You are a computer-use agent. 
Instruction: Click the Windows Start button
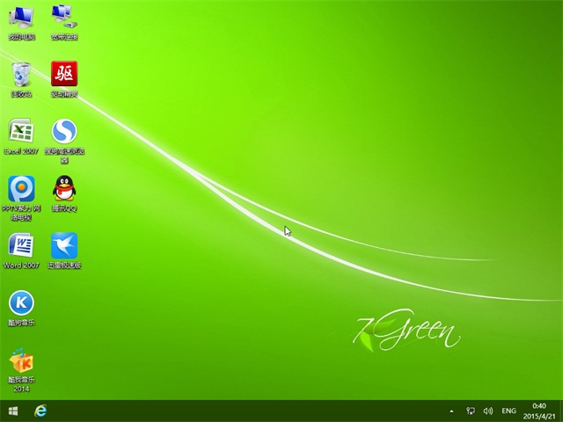[13, 411]
